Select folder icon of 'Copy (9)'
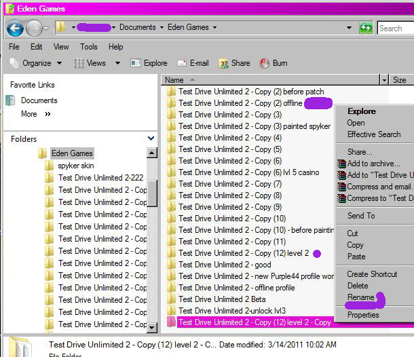The width and height of the screenshot is (414, 357). click(171, 207)
